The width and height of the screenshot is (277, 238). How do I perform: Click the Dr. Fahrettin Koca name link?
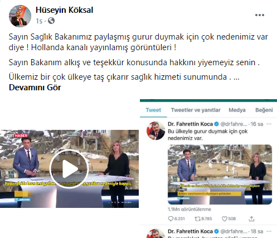point(190,124)
